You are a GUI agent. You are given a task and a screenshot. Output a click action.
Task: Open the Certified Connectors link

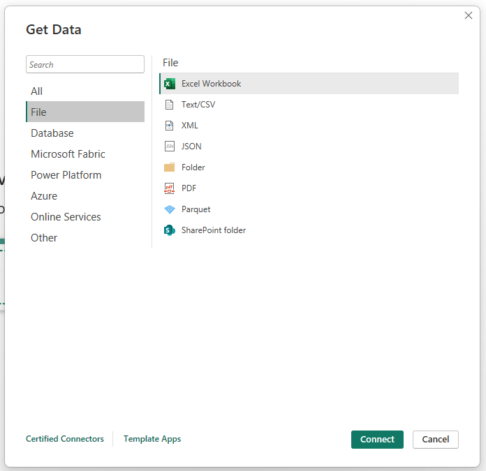(65, 439)
